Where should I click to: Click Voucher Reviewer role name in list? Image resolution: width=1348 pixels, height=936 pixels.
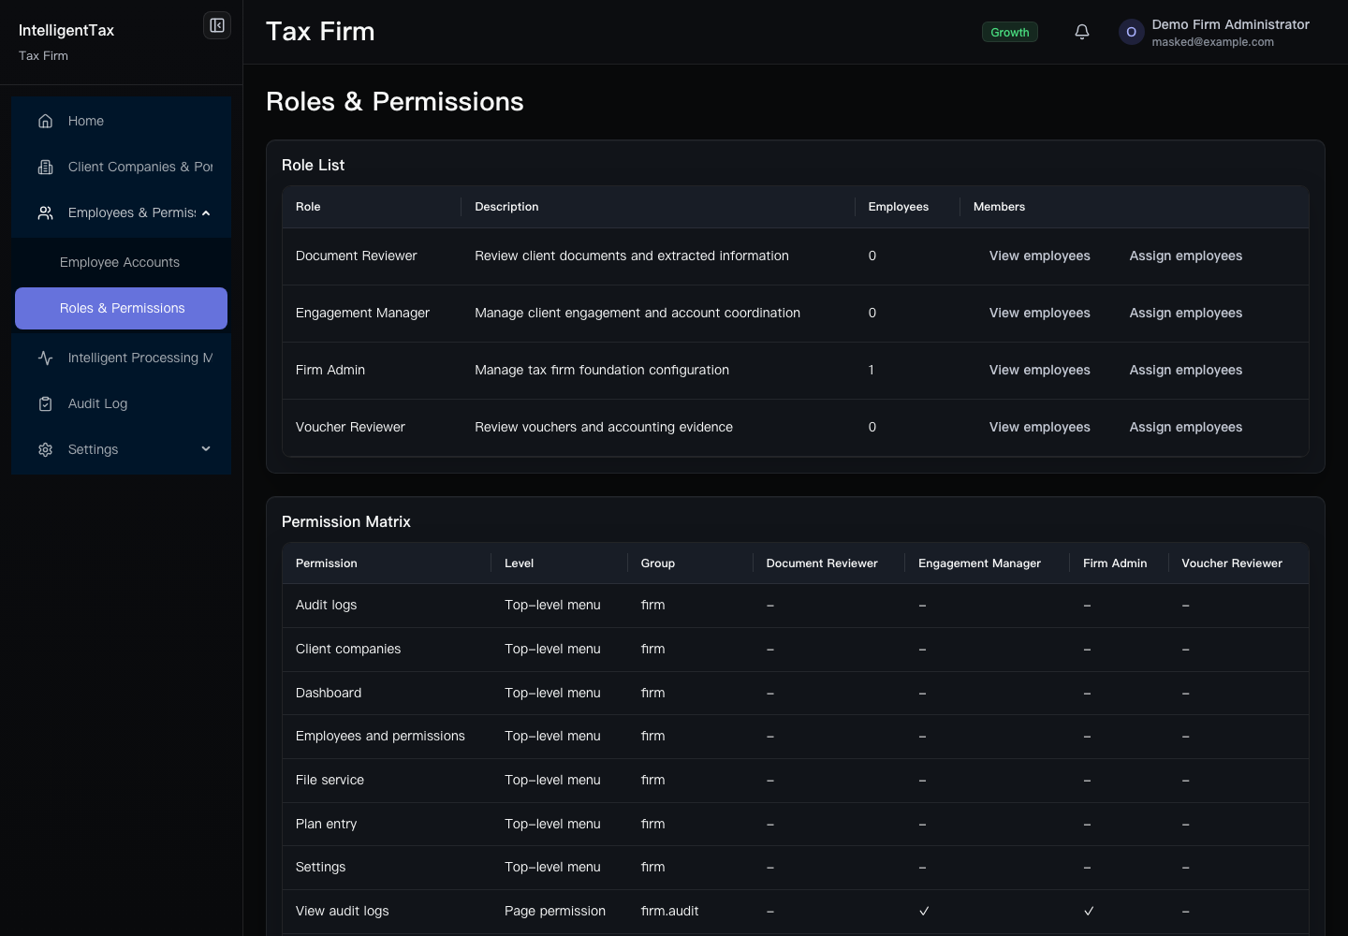[x=350, y=427]
